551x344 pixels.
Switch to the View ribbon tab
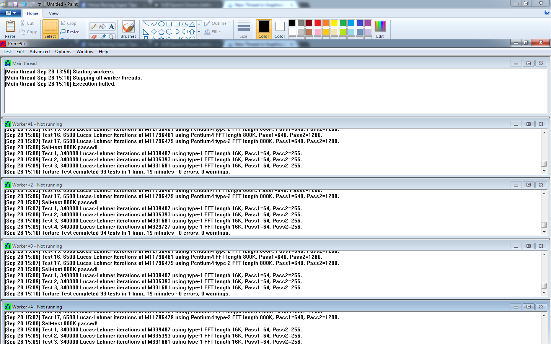coord(54,13)
